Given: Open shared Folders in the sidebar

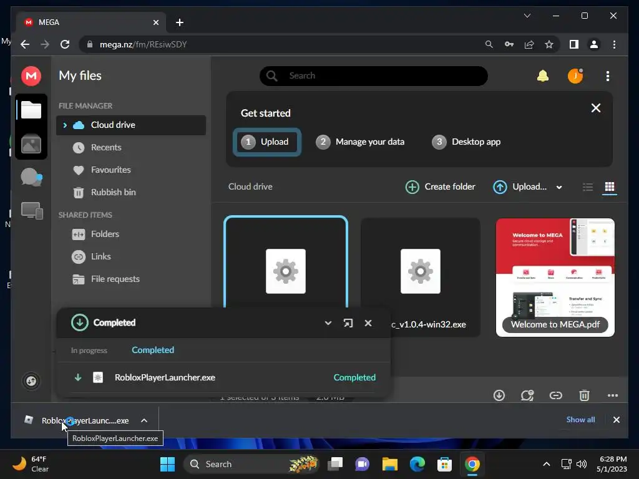Looking at the screenshot, I should click(x=105, y=235).
